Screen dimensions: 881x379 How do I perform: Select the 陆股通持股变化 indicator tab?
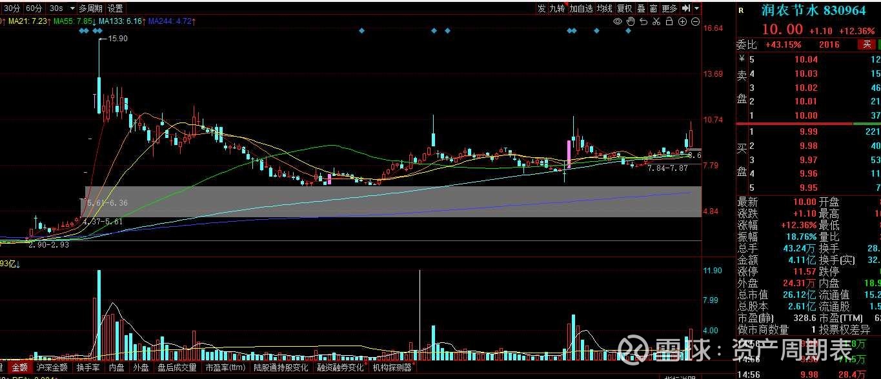282,367
